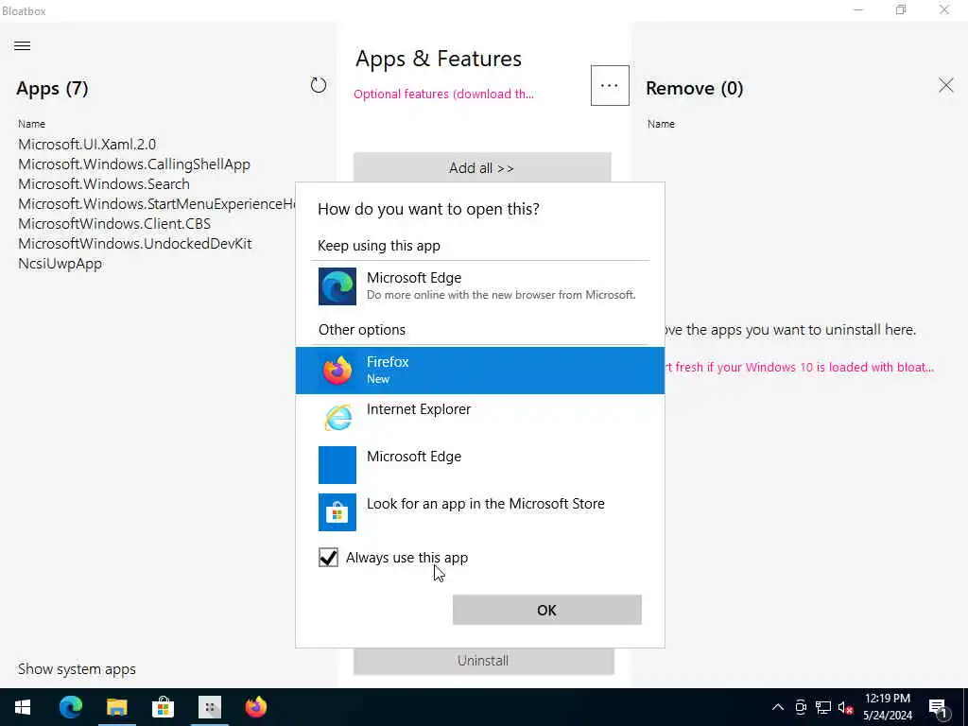Click the Meet Now tray icon
968x726 pixels.
coord(801,707)
